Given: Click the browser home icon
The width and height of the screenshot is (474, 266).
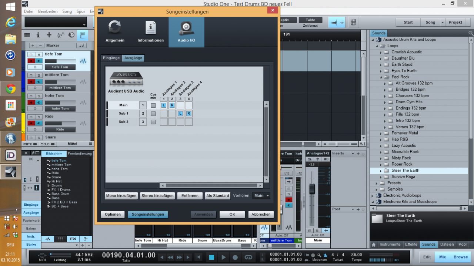Looking at the screenshot, I should [374, 245].
